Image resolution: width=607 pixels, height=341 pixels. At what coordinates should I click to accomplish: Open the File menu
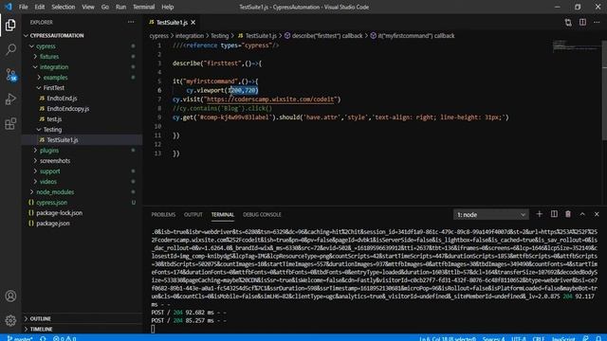click(23, 7)
